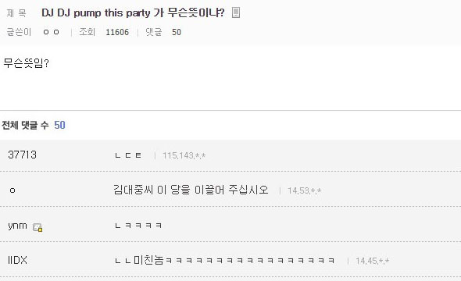Click the post body text 무슨뜻임?
Screen dimensions: 461x281
pyautogui.click(x=26, y=63)
